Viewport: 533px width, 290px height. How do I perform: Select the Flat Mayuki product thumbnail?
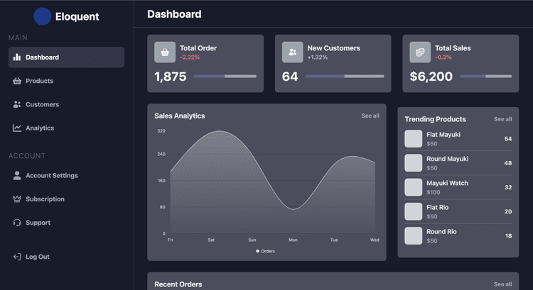pyautogui.click(x=414, y=138)
